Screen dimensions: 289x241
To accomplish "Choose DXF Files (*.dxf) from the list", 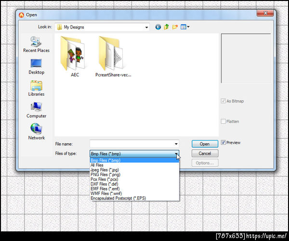I will (134, 184).
